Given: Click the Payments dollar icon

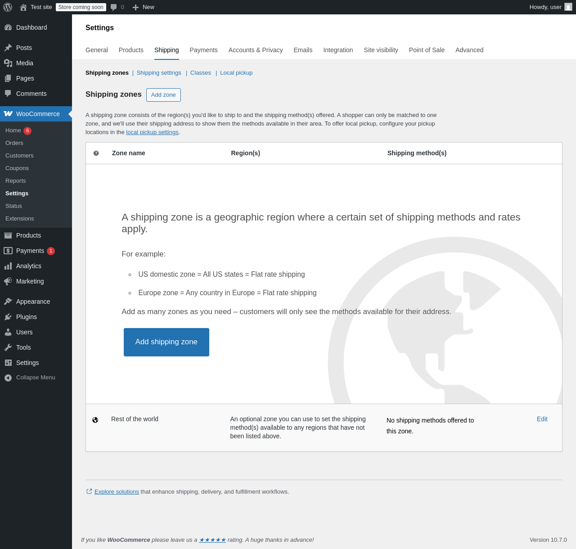Looking at the screenshot, I should [x=8, y=251].
